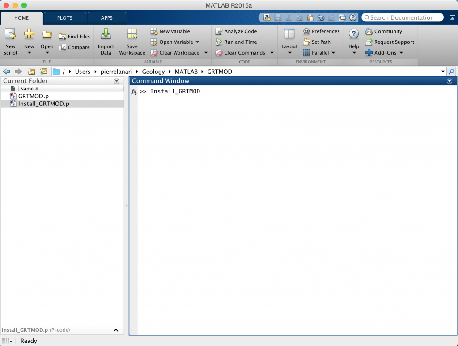Go forward in folder history

pos(19,72)
